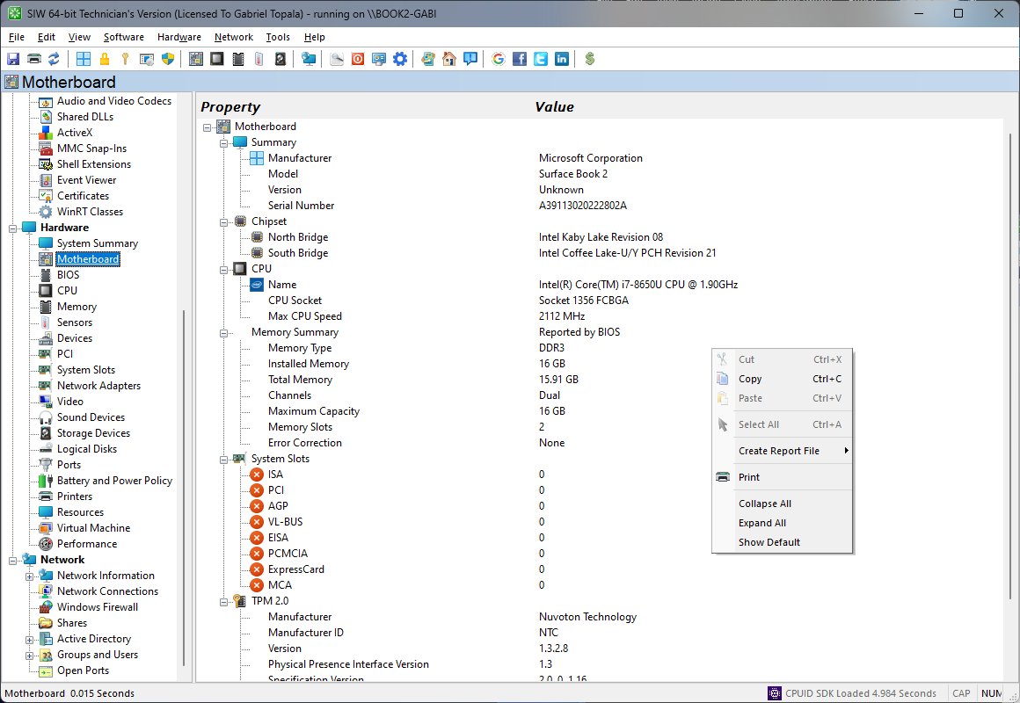Viewport: 1020px width, 703px height.
Task: Collapse the System Slots property group
Action: click(x=223, y=460)
